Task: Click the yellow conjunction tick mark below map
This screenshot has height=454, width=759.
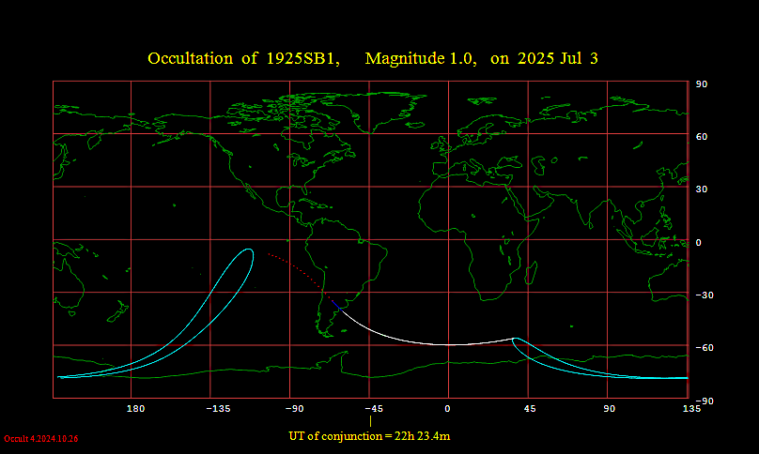Action: [x=370, y=422]
